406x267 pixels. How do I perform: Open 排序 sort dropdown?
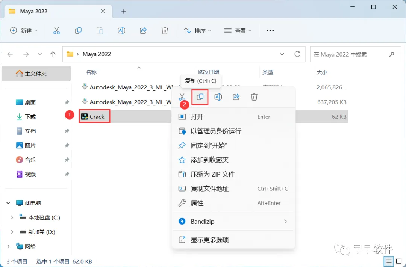(x=198, y=31)
